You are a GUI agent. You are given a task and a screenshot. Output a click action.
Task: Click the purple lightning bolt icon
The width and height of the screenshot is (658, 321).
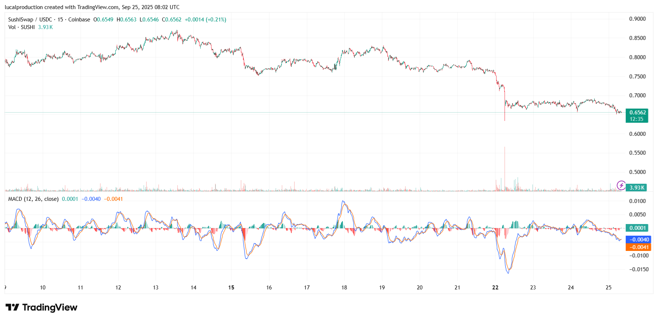621,186
